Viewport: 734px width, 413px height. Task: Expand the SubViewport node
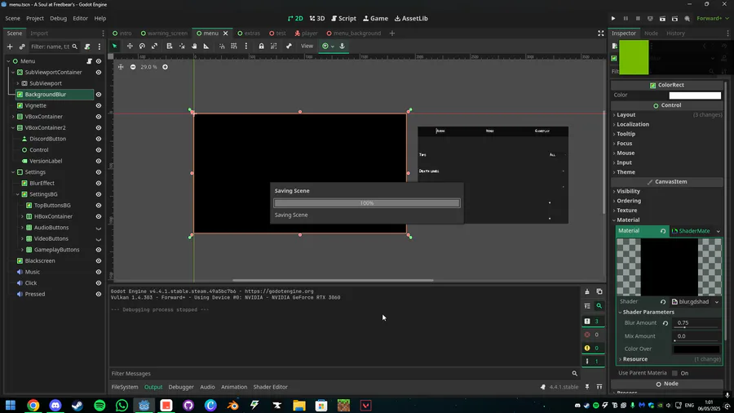point(18,83)
